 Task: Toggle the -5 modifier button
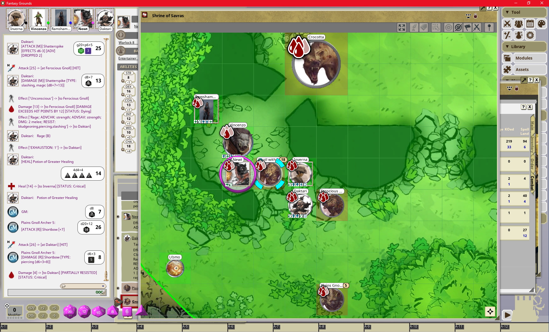coord(54,316)
